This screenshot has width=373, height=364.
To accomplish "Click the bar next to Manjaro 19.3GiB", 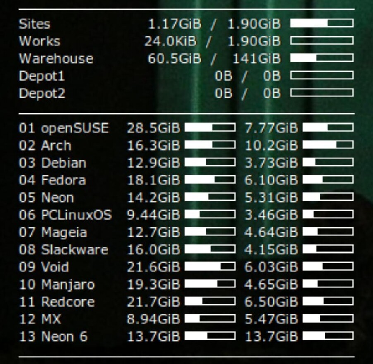I will pyautogui.click(x=210, y=284).
